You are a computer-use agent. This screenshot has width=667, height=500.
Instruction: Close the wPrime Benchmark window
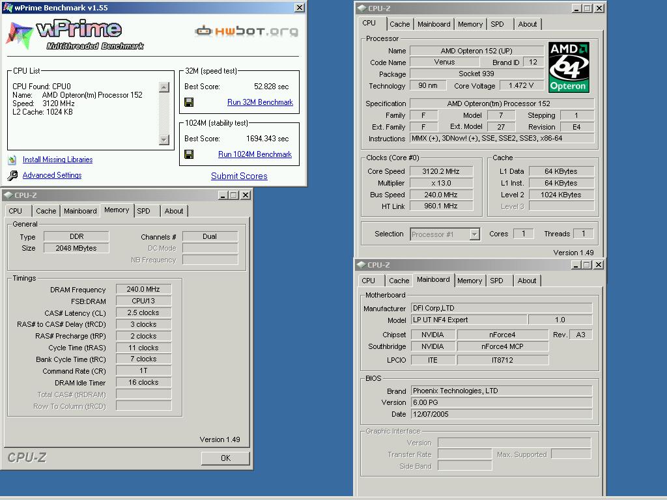(300, 8)
